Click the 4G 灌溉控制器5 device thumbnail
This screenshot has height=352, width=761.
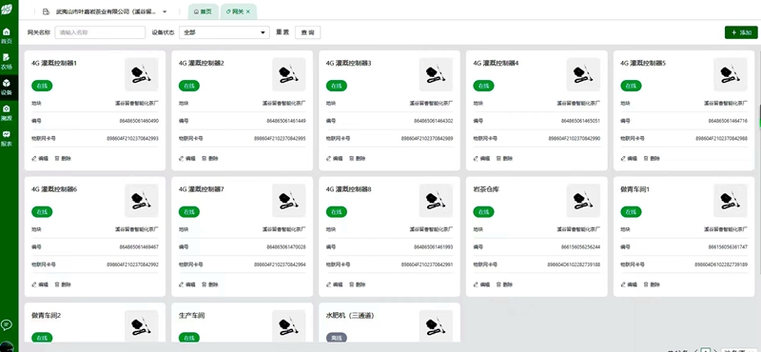(731, 75)
